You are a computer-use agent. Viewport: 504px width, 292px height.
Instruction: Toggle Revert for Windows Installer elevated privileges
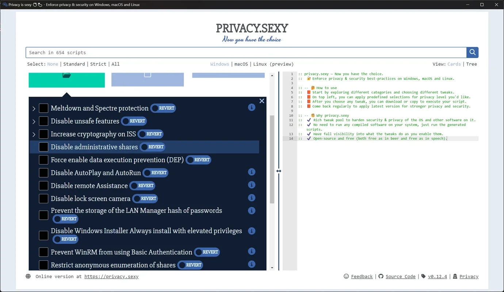point(65,239)
